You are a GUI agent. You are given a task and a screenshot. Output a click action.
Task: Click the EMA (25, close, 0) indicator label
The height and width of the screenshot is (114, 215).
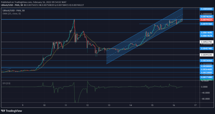pyautogui.click(x=12, y=14)
